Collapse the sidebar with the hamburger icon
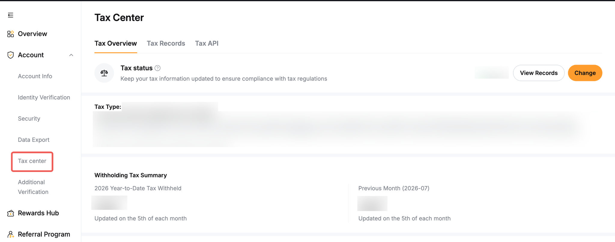The width and height of the screenshot is (615, 242). click(11, 15)
